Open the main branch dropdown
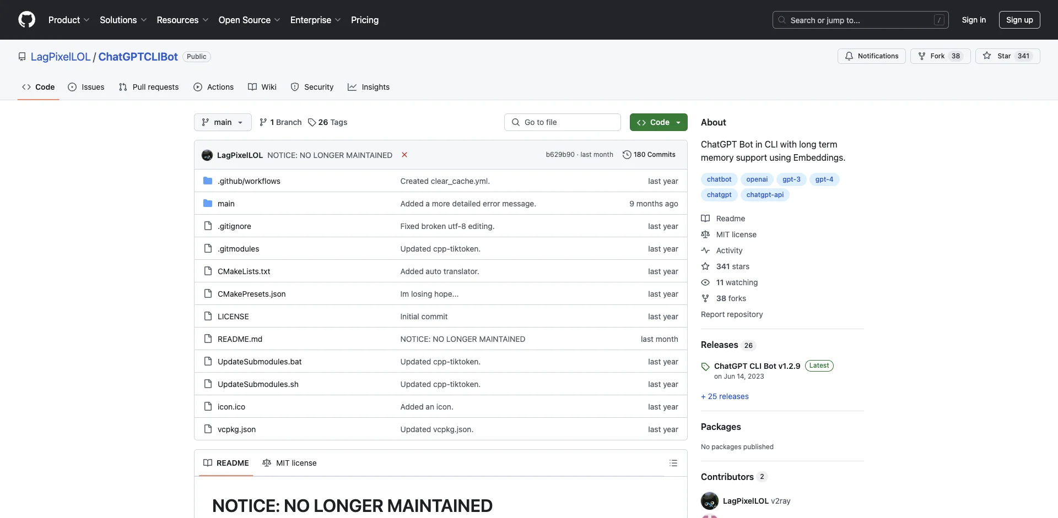 tap(223, 122)
